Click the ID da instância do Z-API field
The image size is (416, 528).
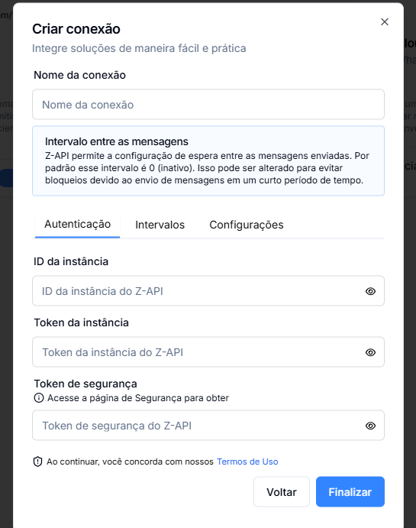(x=208, y=291)
